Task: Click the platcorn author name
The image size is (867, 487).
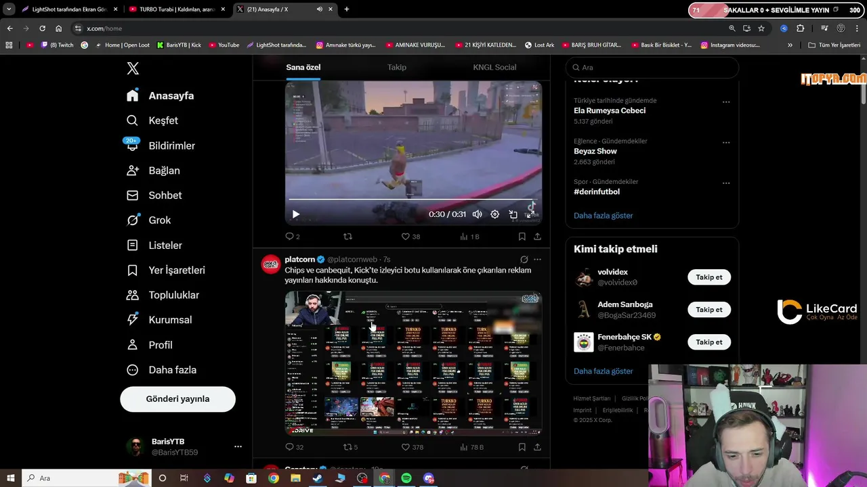Action: pos(299,259)
